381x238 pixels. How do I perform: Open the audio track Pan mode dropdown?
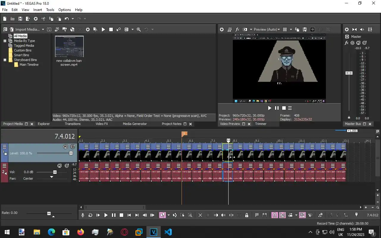[x=51, y=177]
